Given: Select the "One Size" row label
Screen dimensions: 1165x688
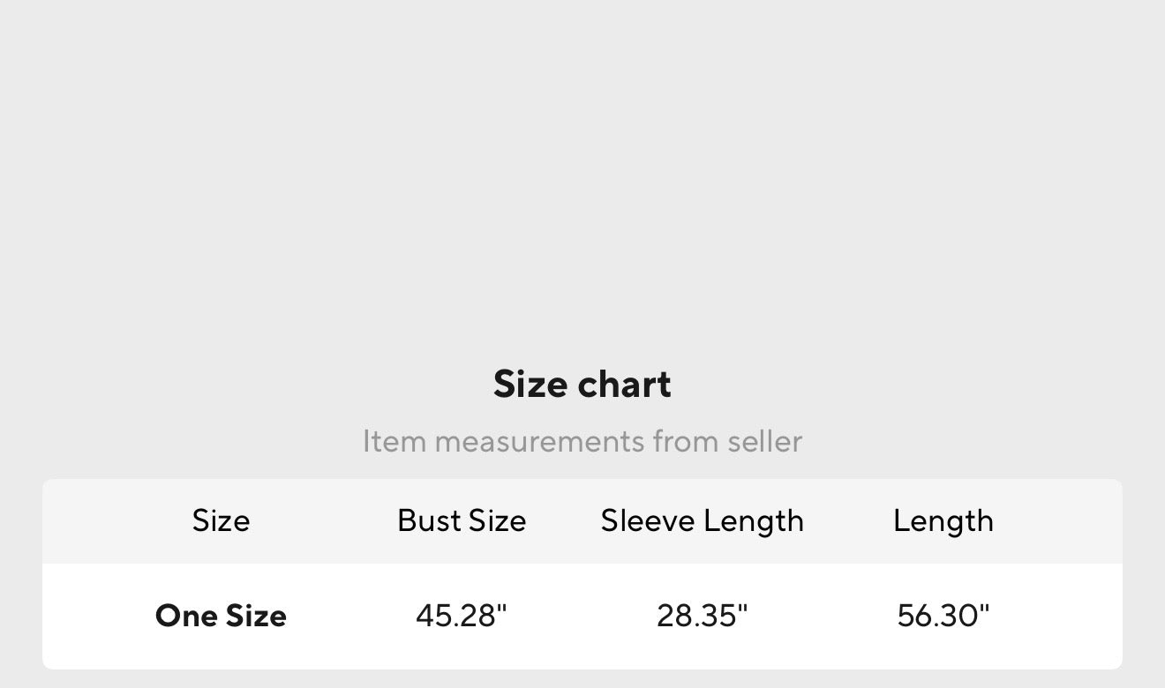Looking at the screenshot, I should [x=221, y=616].
